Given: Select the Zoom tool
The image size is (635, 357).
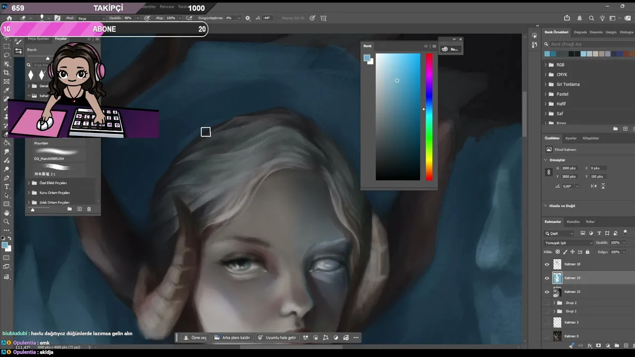Looking at the screenshot, I should click(x=6, y=222).
